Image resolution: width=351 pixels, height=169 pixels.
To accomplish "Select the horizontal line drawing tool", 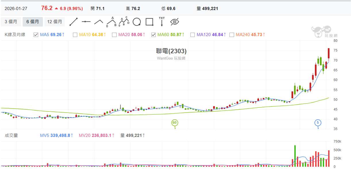I will pyautogui.click(x=86, y=22).
